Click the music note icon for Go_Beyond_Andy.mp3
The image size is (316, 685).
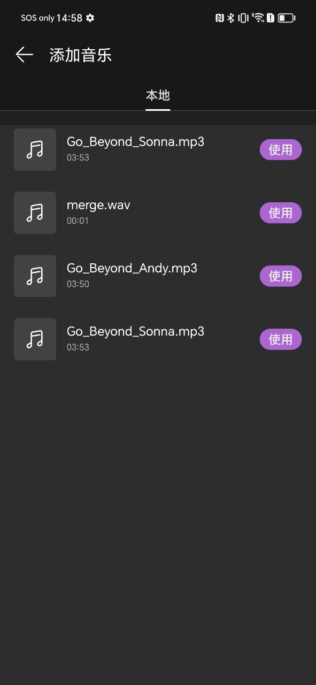35,276
